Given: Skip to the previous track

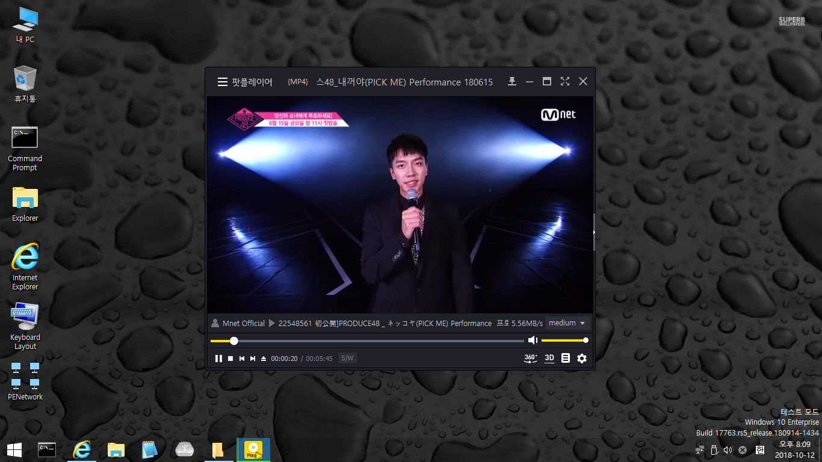Looking at the screenshot, I should (x=242, y=359).
